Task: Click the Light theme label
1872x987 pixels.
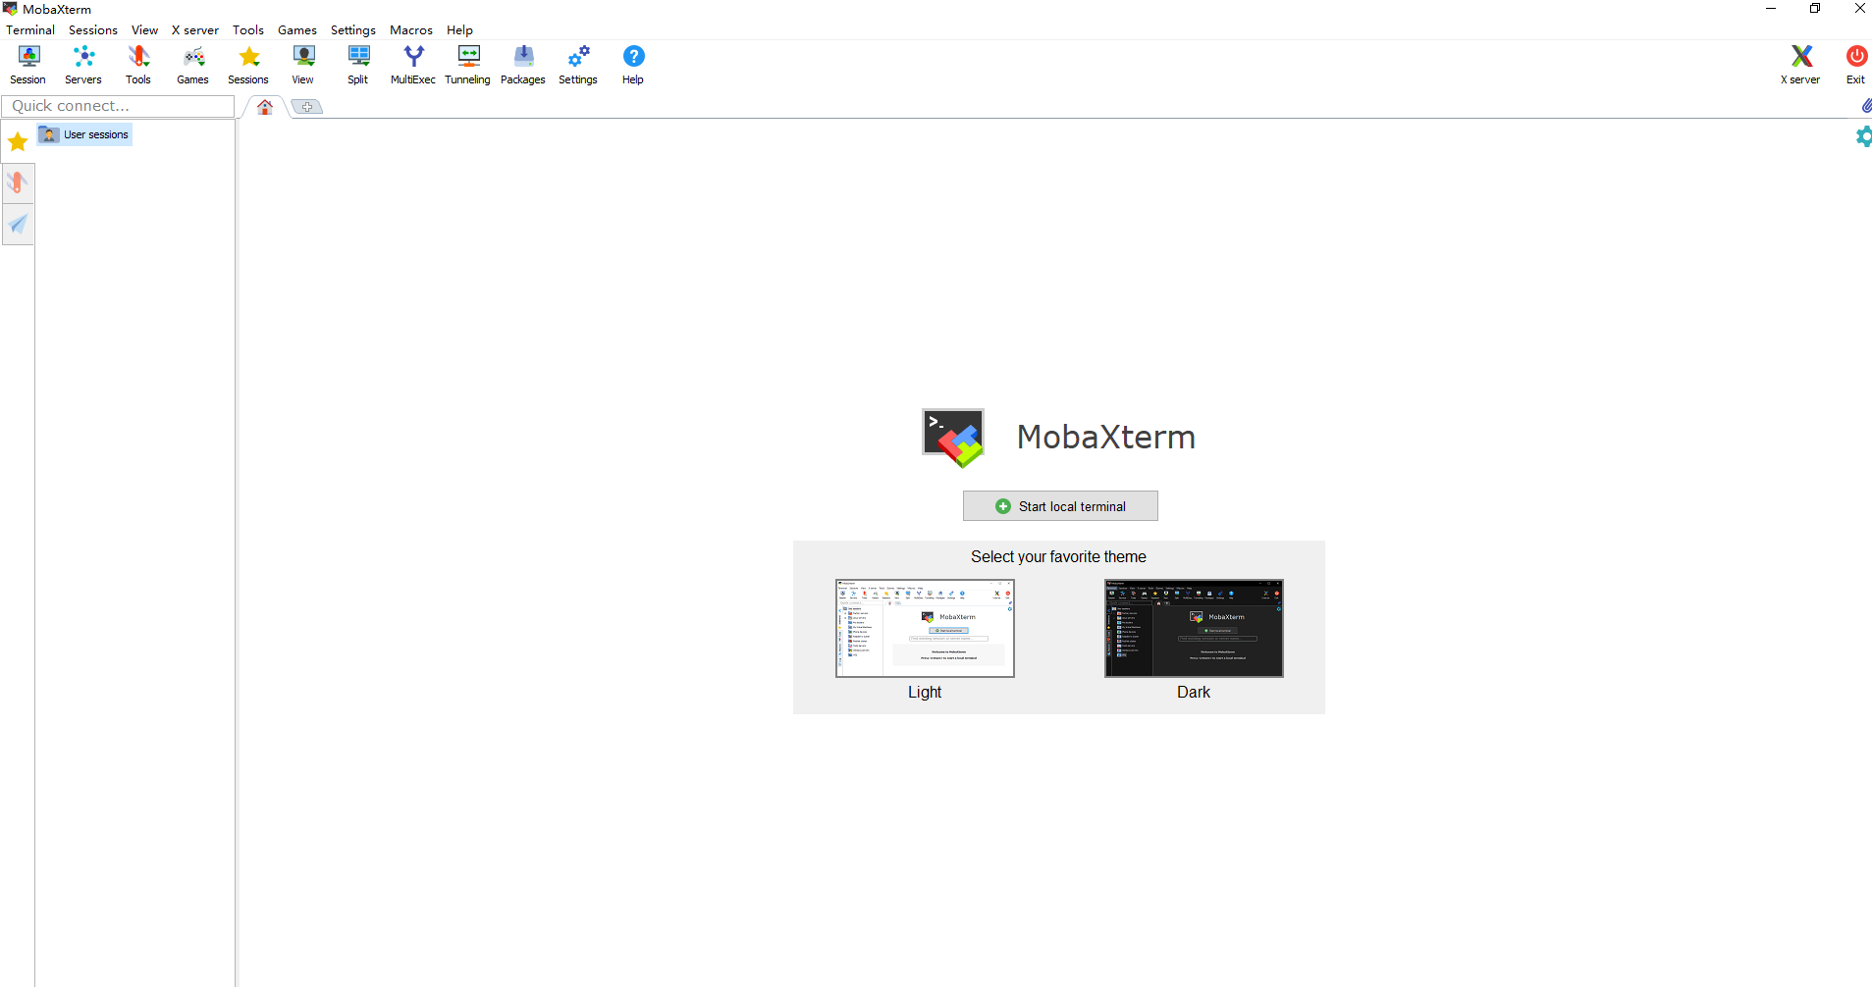Action: (925, 692)
